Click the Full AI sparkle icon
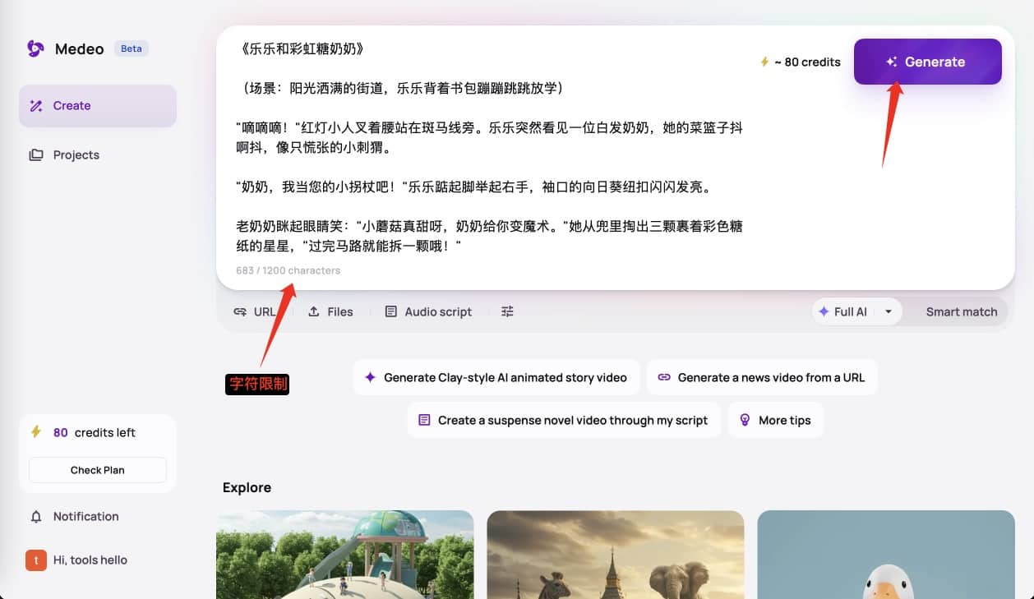This screenshot has width=1034, height=599. (824, 312)
